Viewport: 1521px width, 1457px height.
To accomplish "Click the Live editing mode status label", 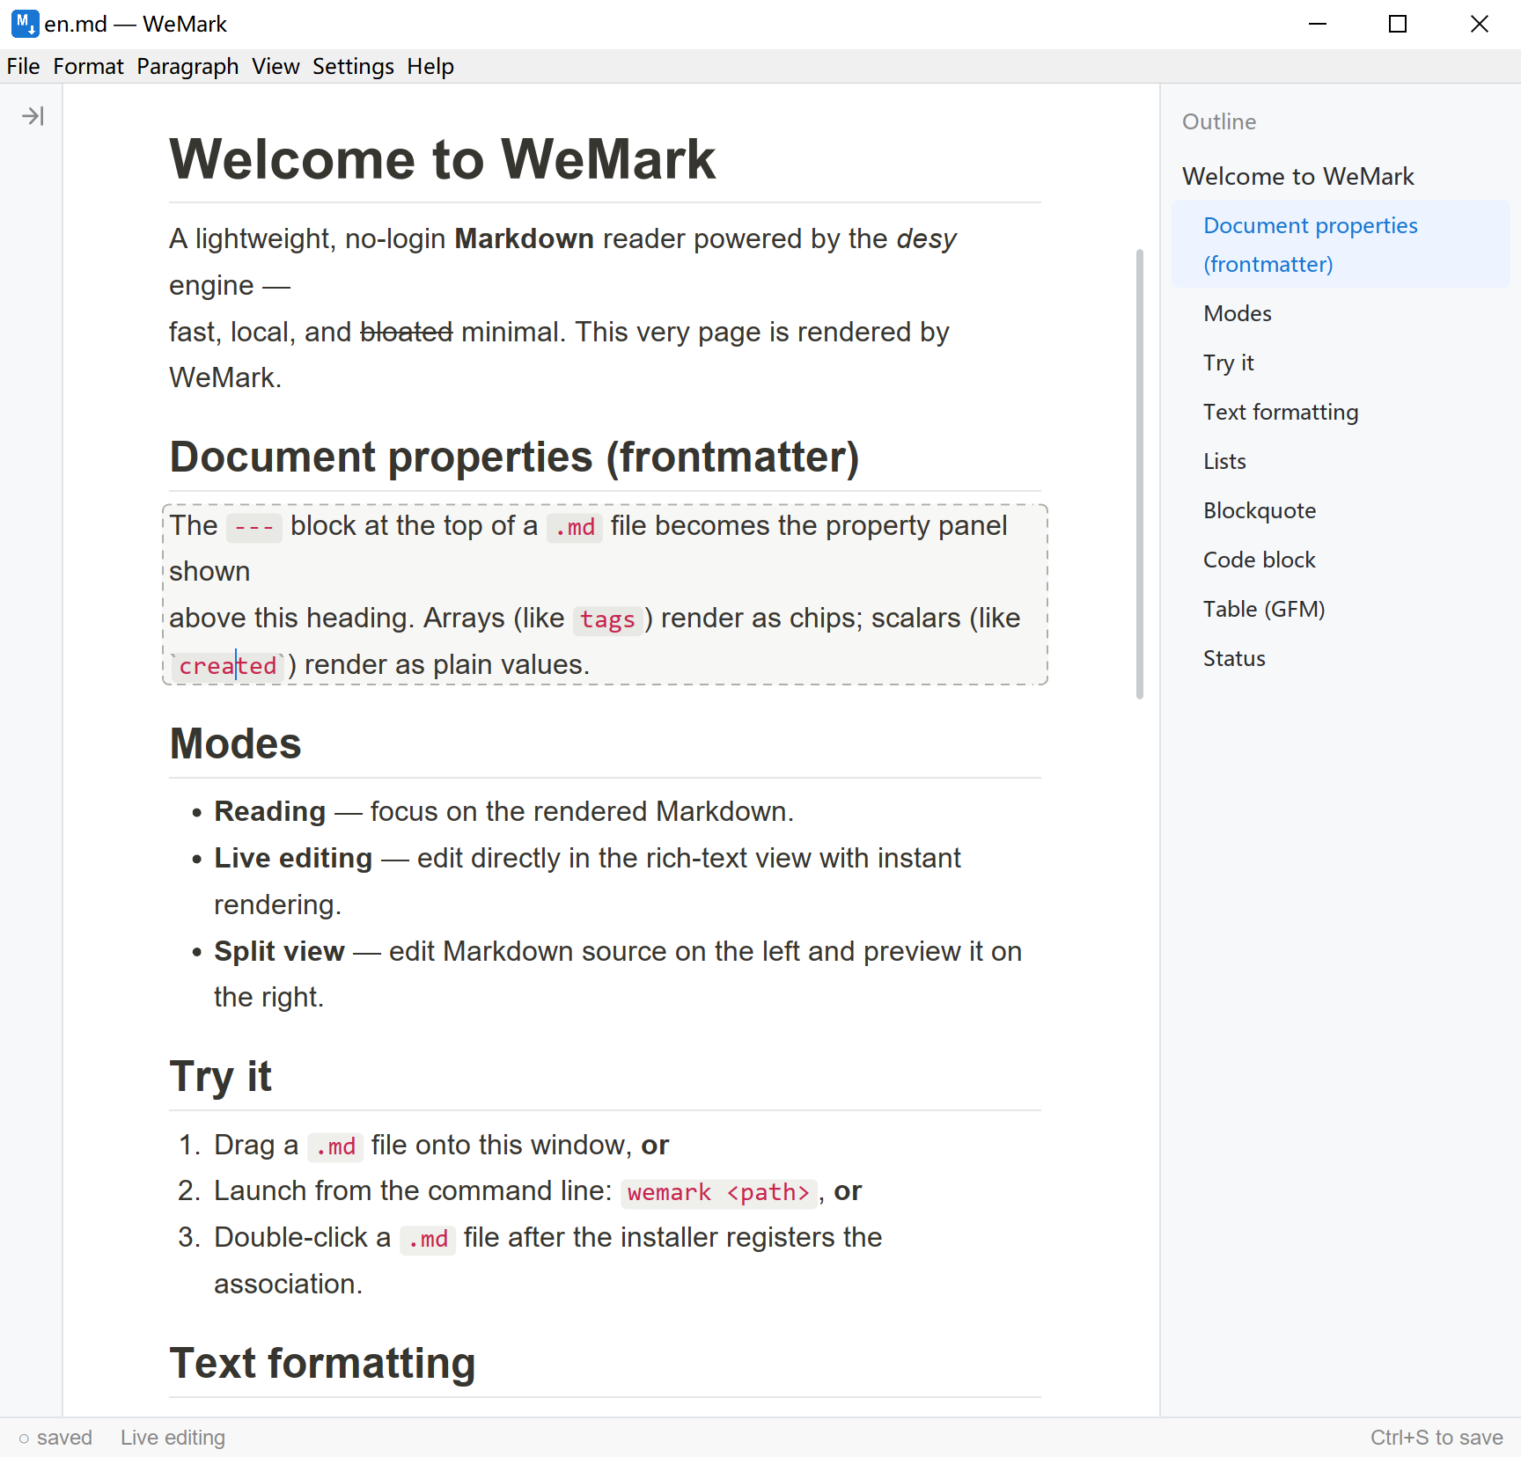I will pos(173,1438).
